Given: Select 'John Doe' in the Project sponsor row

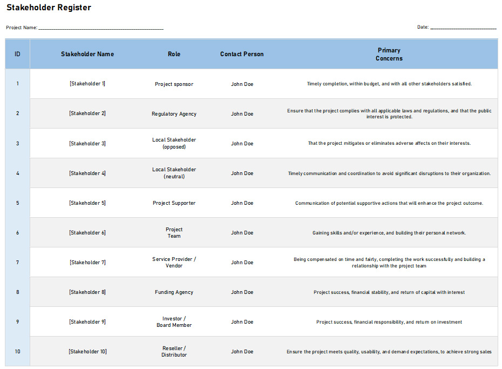Looking at the screenshot, I should pos(242,84).
